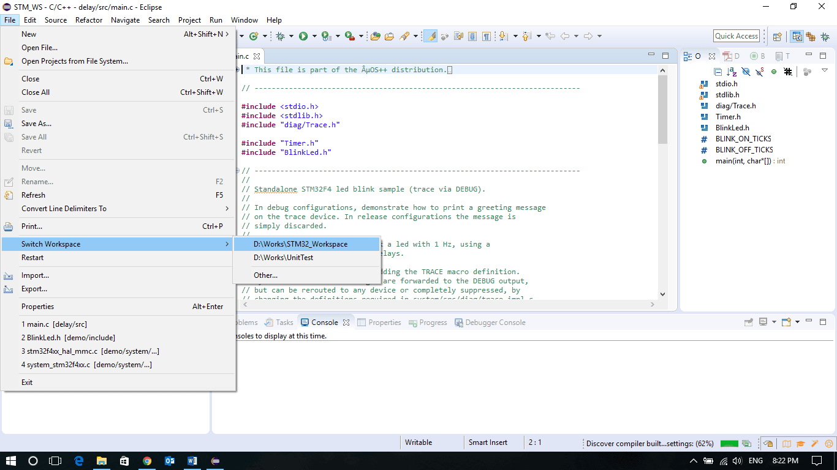Toggle Hide Static Members in Outline
Viewport: 837px width, 470px height.
(760, 72)
